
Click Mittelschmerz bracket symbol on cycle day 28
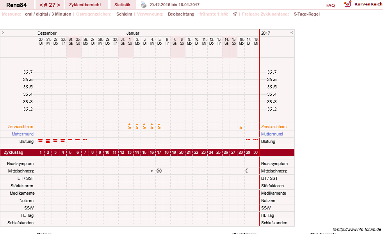pos(247,171)
